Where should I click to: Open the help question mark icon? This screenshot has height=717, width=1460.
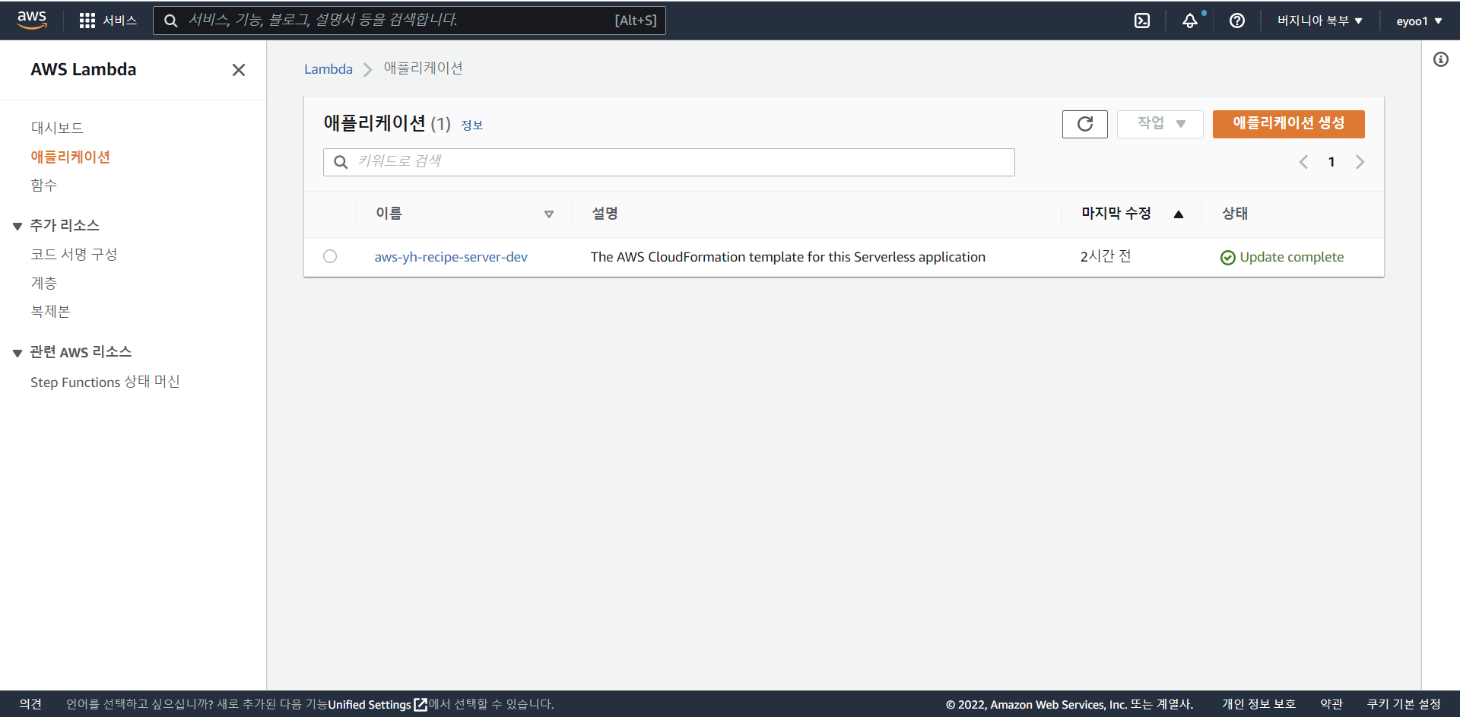coord(1237,21)
